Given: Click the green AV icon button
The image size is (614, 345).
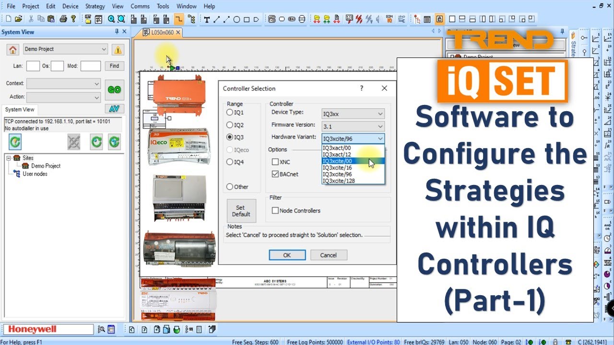Looking at the screenshot, I should click(114, 109).
